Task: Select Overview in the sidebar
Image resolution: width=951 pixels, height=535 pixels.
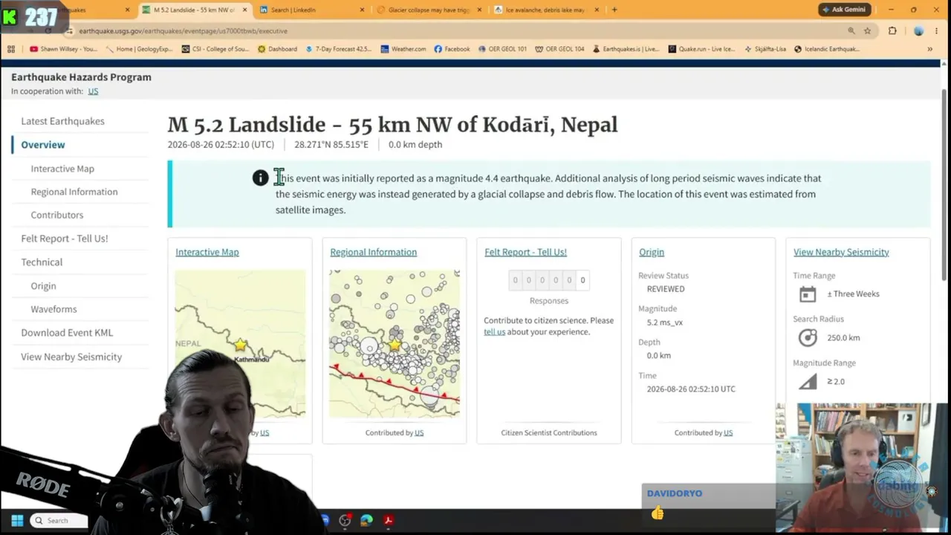Action: coord(43,145)
